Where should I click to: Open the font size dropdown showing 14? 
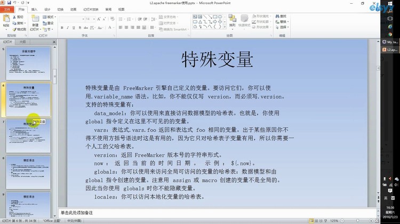click(x=90, y=19)
